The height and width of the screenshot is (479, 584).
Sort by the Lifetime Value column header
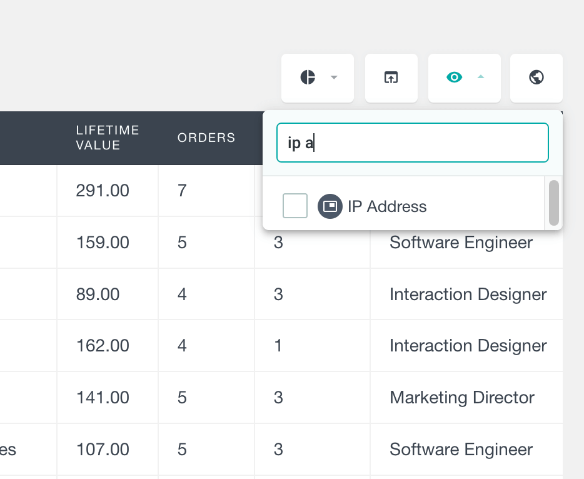coord(107,138)
